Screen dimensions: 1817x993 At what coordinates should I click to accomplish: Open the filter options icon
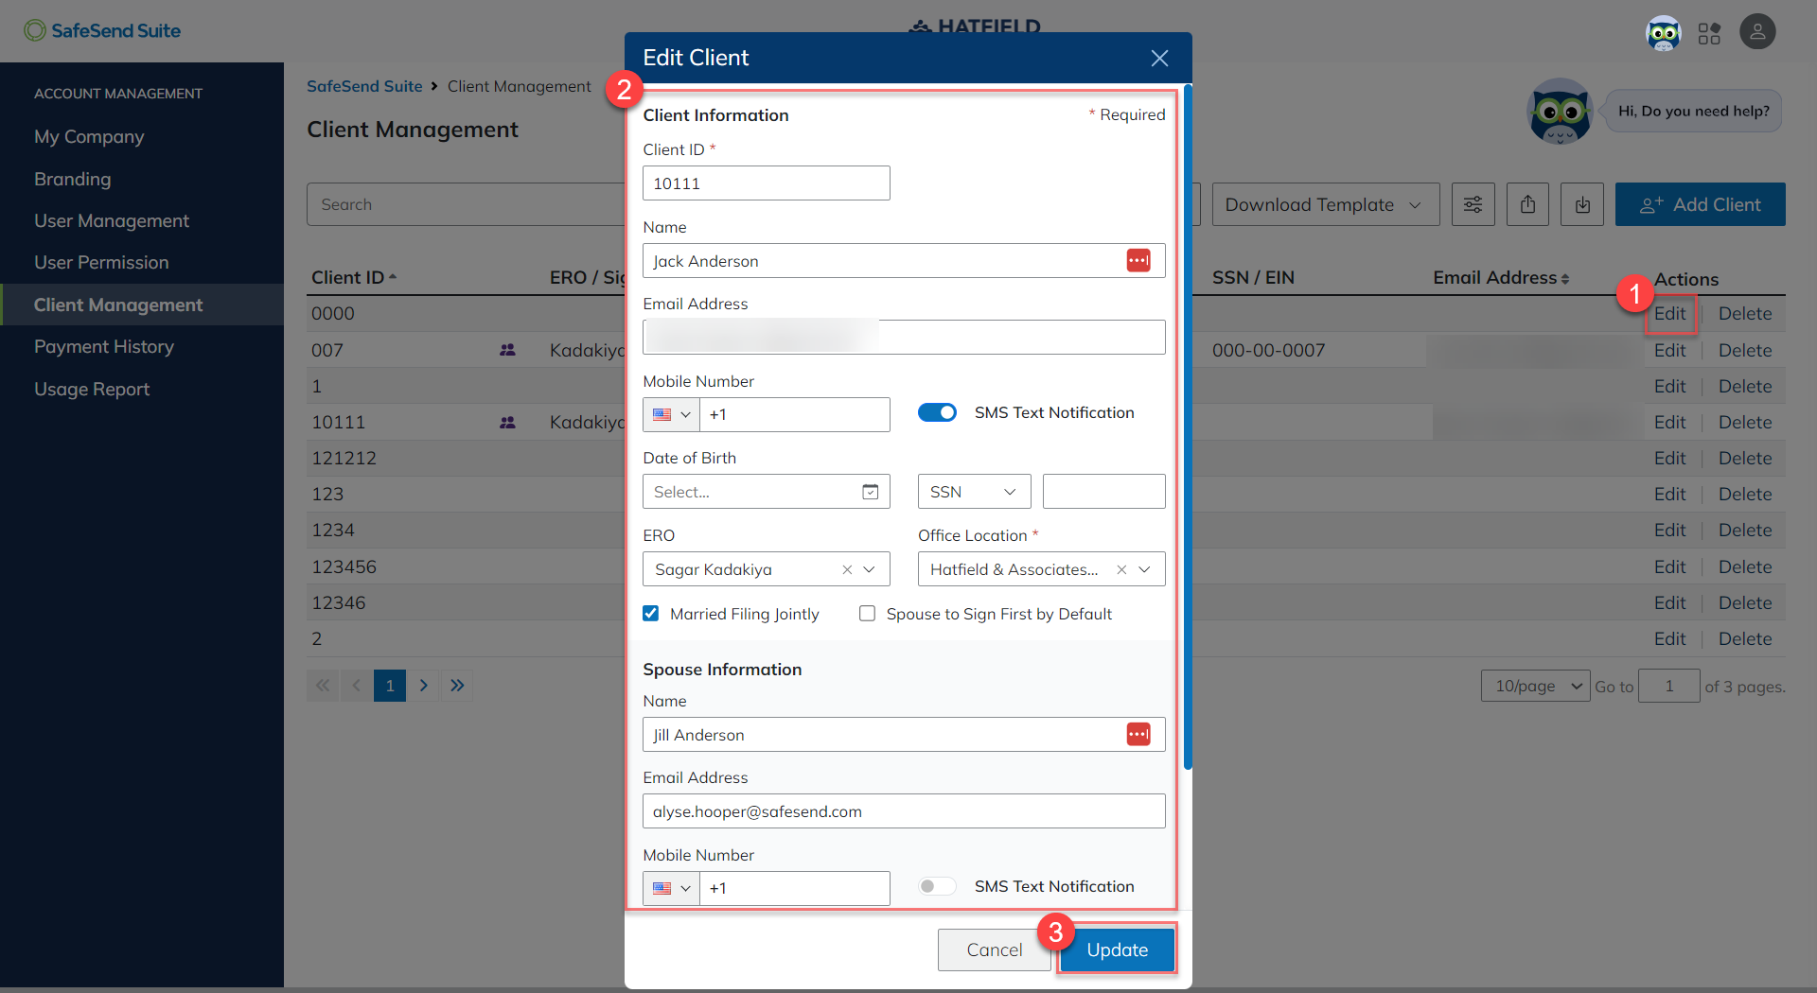pyautogui.click(x=1473, y=203)
